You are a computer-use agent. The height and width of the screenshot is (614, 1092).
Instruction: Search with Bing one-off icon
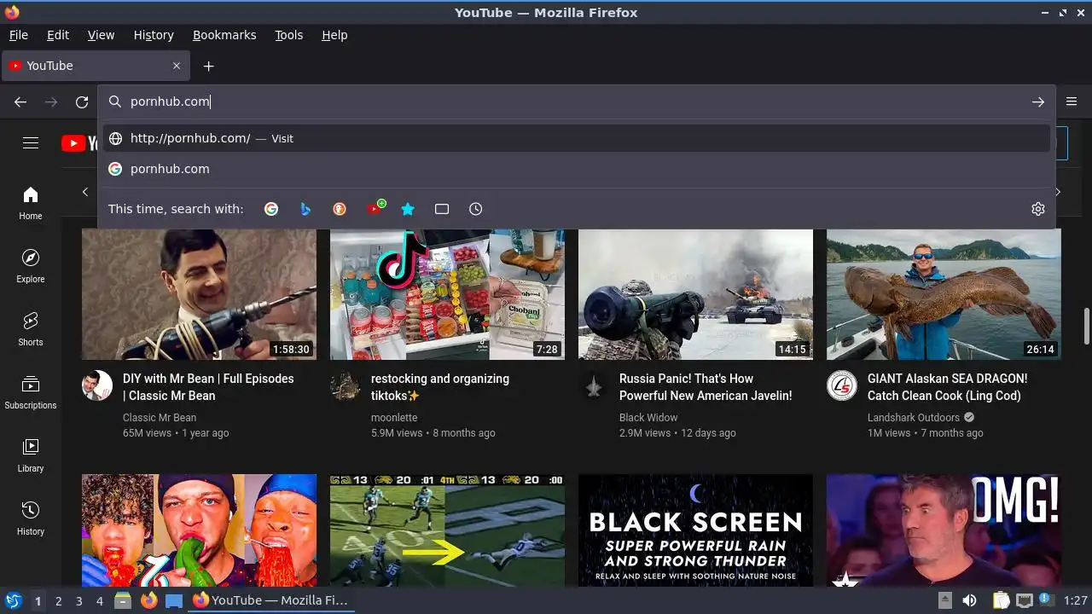[305, 209]
